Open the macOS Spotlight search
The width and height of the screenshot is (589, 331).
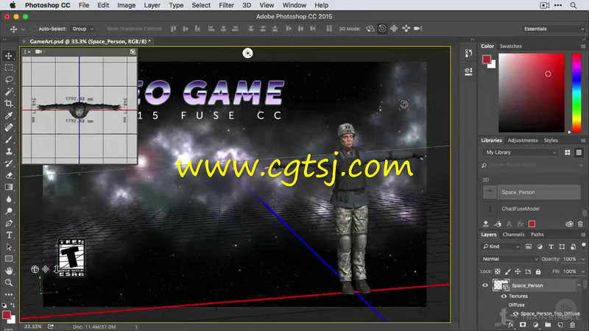click(x=574, y=5)
